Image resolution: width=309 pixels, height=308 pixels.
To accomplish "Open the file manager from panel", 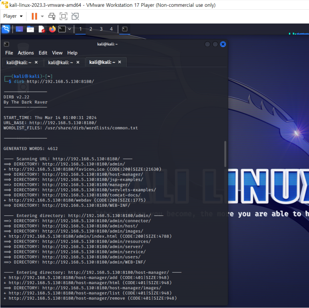I will pyautogui.click(x=30, y=29).
